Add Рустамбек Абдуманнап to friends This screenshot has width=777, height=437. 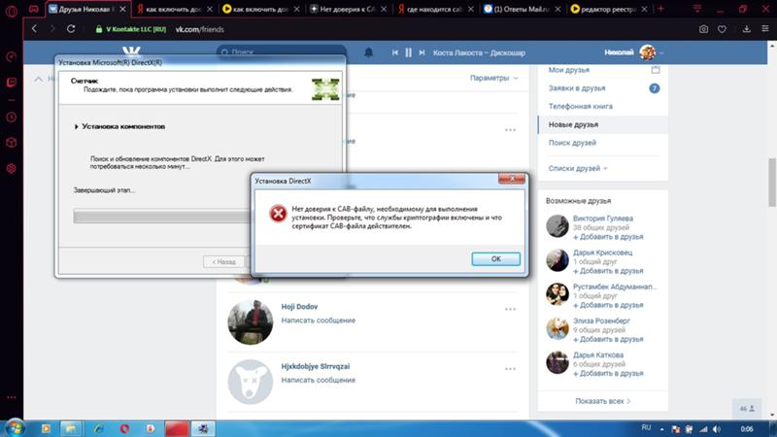point(608,305)
